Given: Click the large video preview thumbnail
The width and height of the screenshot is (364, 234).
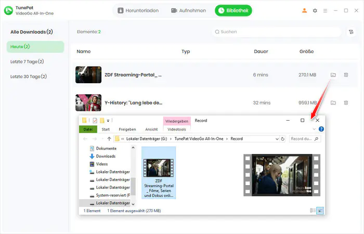Looking at the screenshot, I should 282,175.
